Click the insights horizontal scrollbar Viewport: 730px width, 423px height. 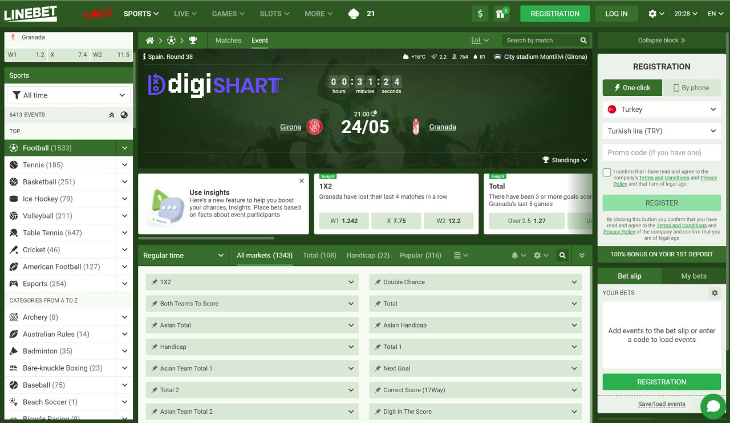[x=206, y=238]
